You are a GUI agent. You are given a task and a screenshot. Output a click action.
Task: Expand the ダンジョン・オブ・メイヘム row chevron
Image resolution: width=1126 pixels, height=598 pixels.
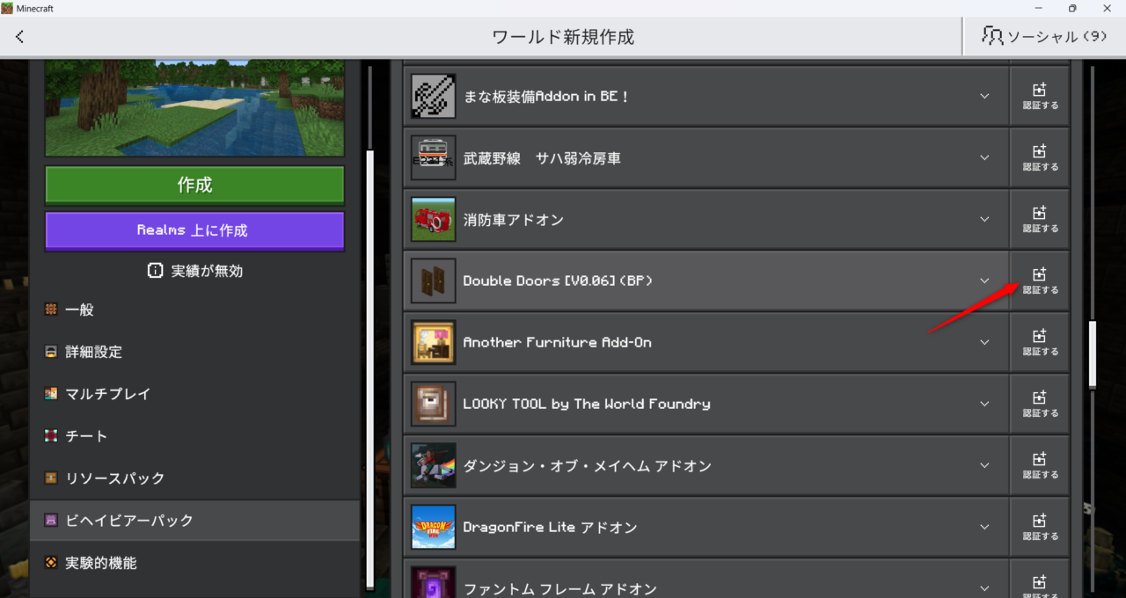(x=984, y=466)
